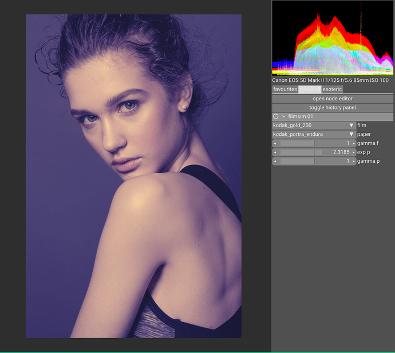Switch to the tweak all tab
This screenshot has height=353, width=395.
pyautogui.click(x=310, y=89)
